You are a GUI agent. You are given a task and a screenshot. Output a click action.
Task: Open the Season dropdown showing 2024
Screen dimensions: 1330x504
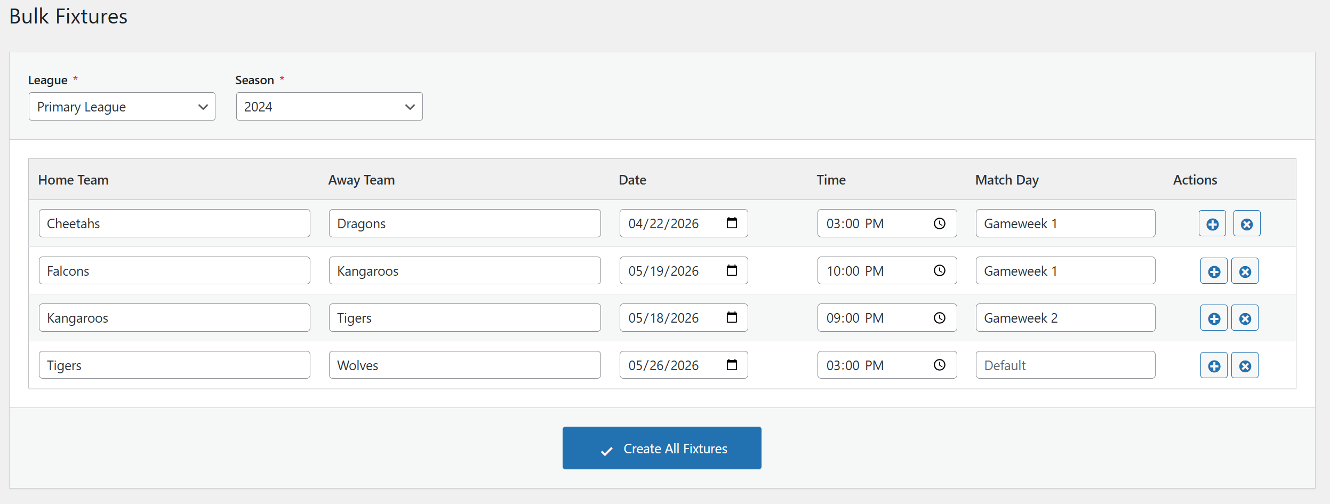(329, 106)
